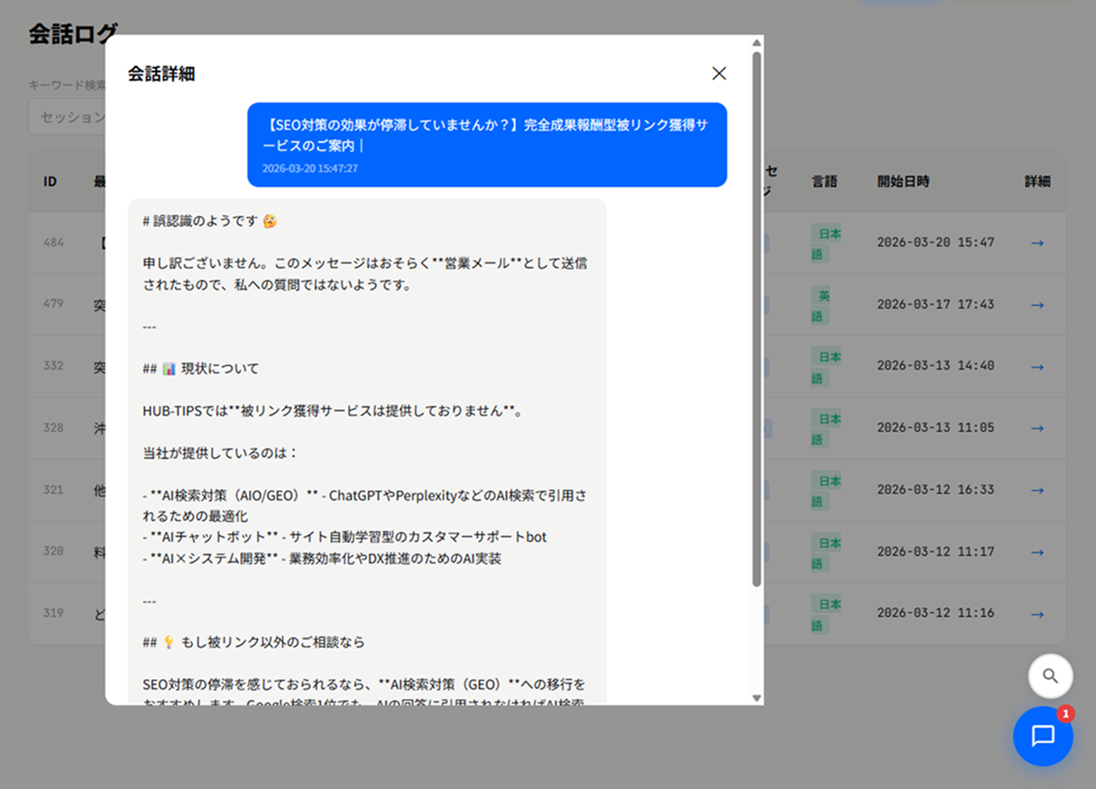
Task: Click the AIチャットボット bullet line
Action: [344, 537]
